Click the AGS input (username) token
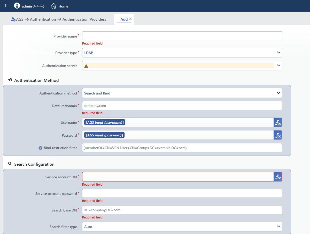The width and height of the screenshot is (310, 234). [105, 122]
